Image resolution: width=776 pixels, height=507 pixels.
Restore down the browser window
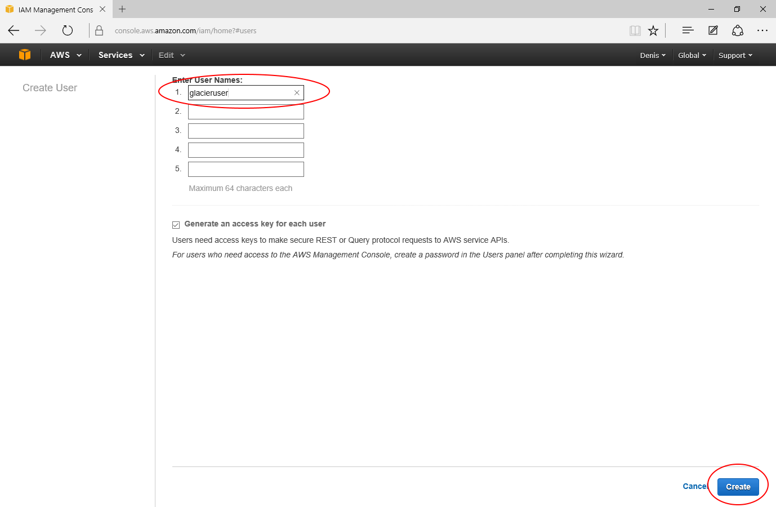point(737,9)
